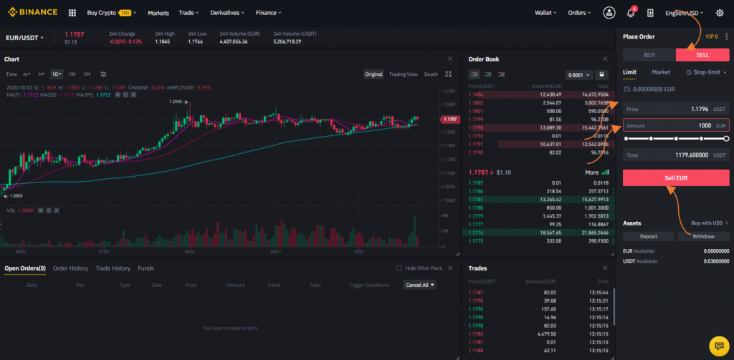Expand the Derivatives menu
Screen dimensions: 734x360
(x=228, y=13)
